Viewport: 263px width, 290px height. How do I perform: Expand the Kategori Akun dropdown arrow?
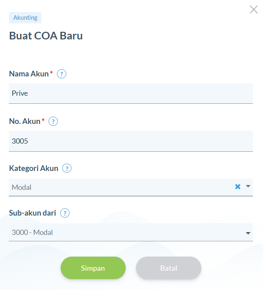(248, 186)
